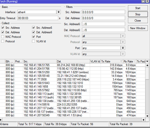The image size is (150, 128).
Task: Enable the Protocol collect checkbox
Action: click(x=3, y=41)
